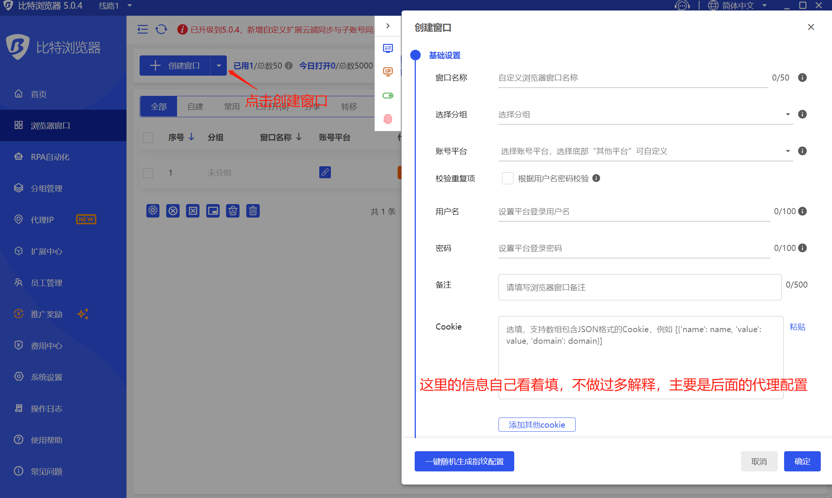The width and height of the screenshot is (832, 498).
Task: Click the green toggle icon in strip
Action: point(388,95)
